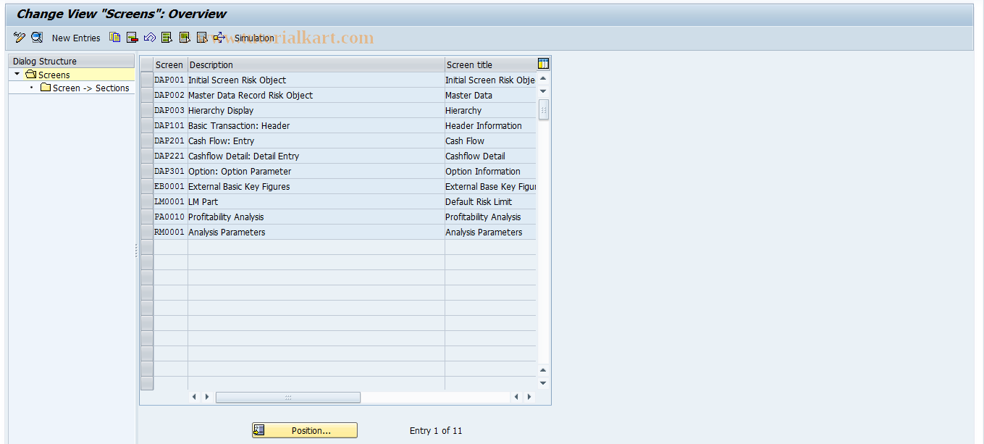Click the New Entries button

coord(76,38)
